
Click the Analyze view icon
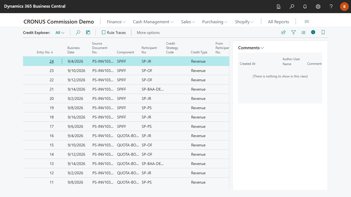[88, 33]
